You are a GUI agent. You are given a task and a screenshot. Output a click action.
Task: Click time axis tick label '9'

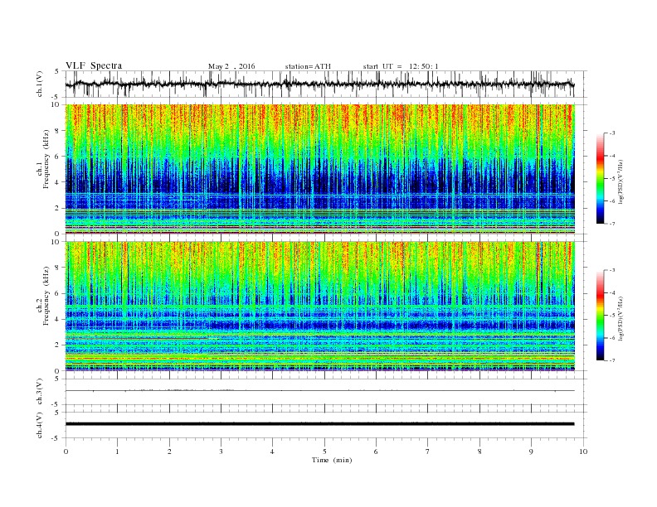point(531,451)
